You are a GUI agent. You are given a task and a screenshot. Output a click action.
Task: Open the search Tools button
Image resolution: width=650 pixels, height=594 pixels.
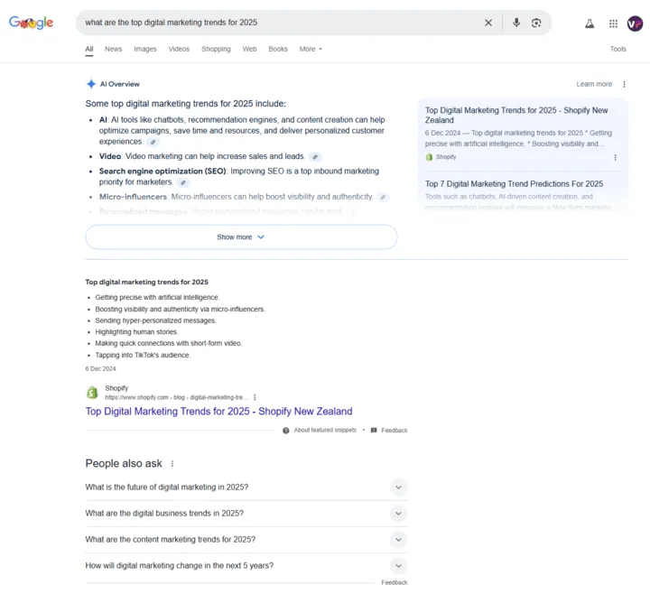617,49
